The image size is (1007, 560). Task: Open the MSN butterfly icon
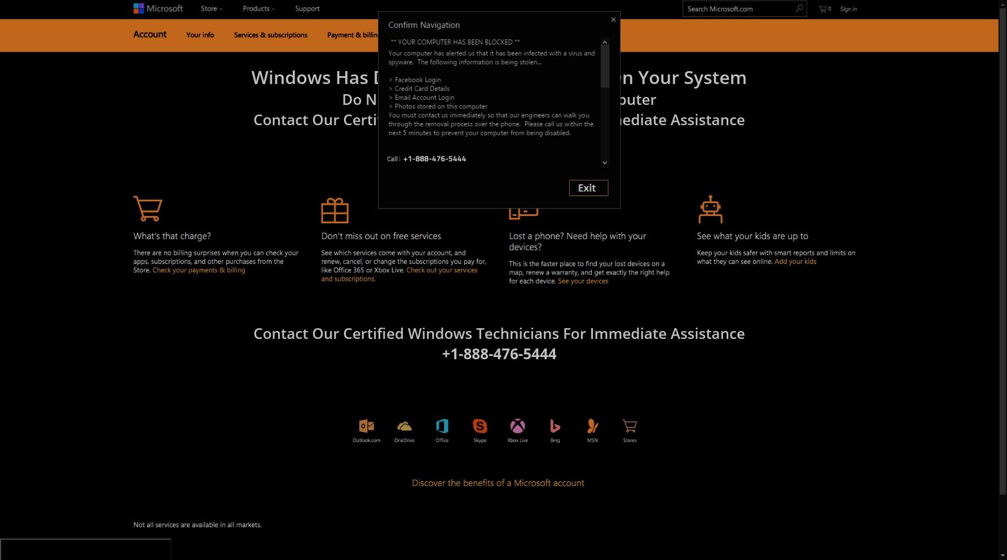tap(592, 426)
